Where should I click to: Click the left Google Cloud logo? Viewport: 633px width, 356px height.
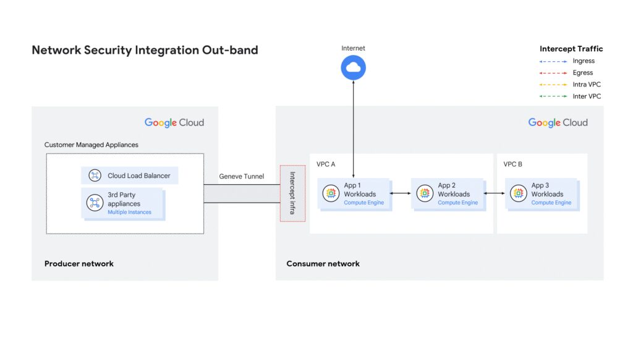coord(174,122)
